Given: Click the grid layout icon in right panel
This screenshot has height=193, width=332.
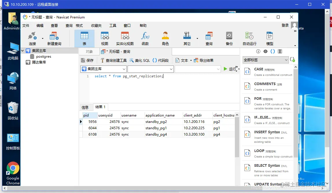Looking at the screenshot, I should [280, 51].
